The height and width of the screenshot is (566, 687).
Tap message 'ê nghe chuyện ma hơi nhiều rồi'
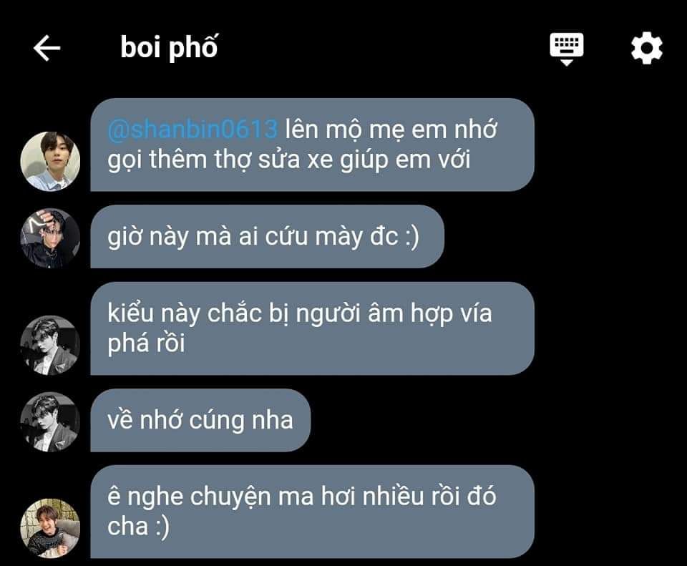point(313,512)
